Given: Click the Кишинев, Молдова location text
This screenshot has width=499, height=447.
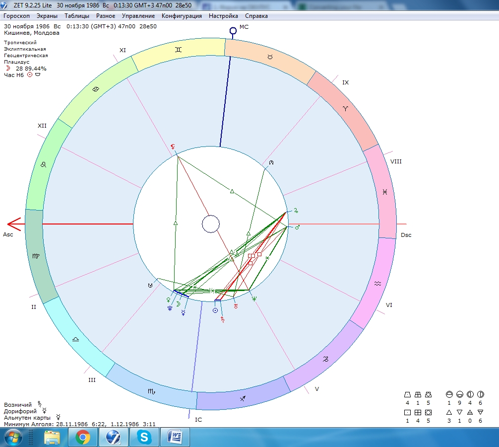Looking at the screenshot, I should pyautogui.click(x=32, y=33).
